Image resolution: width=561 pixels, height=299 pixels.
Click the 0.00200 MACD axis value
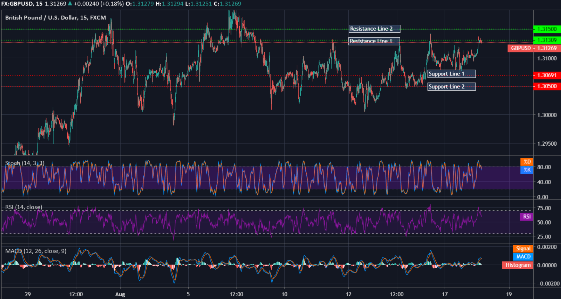[547, 247]
